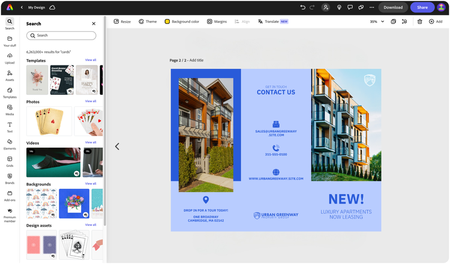This screenshot has width=450, height=264.
Task: View all Templates results
Action: 91,60
